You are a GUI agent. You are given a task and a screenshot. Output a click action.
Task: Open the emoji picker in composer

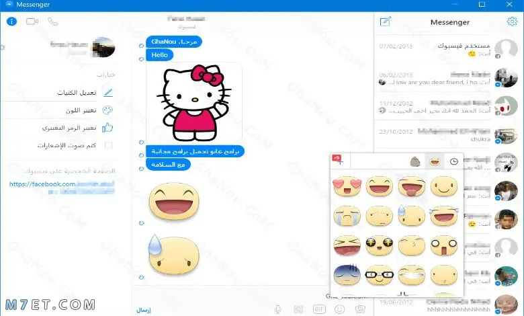pyautogui.click(x=339, y=309)
